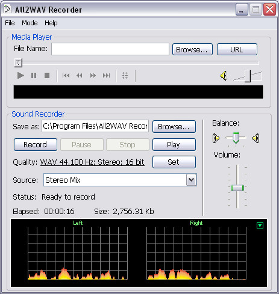The width and height of the screenshot is (279, 294).
Task: Click the fast forward icon
Action: coord(93,76)
